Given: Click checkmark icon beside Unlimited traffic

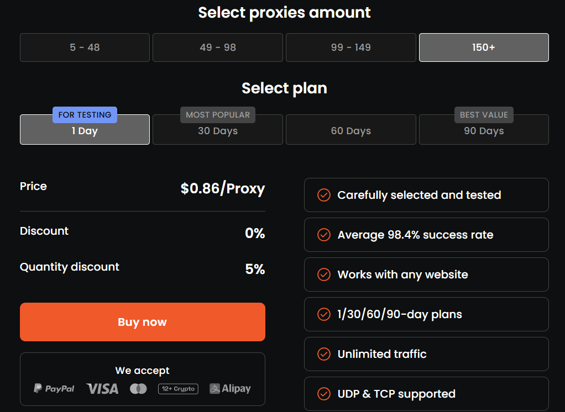Looking at the screenshot, I should [323, 354].
